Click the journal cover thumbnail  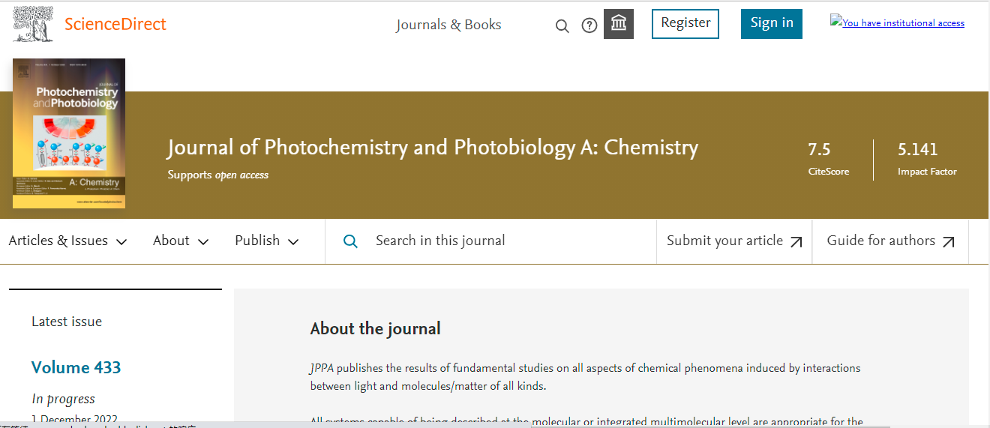(69, 133)
